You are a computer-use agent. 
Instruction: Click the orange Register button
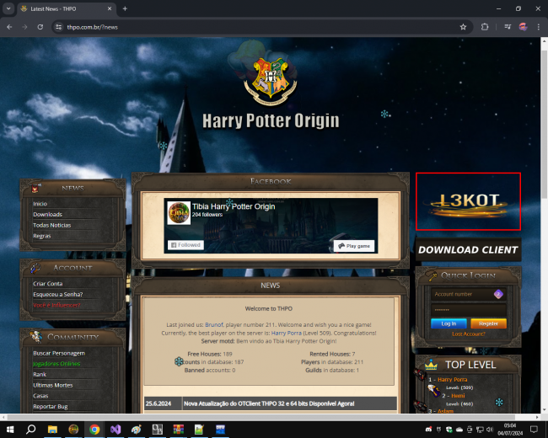pos(488,323)
